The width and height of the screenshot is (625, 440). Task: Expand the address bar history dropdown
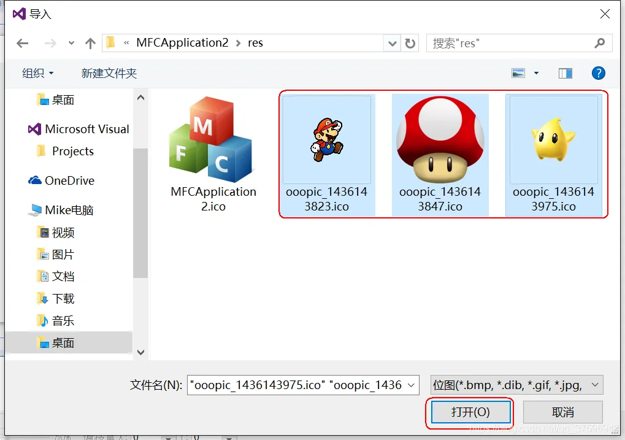tap(392, 43)
